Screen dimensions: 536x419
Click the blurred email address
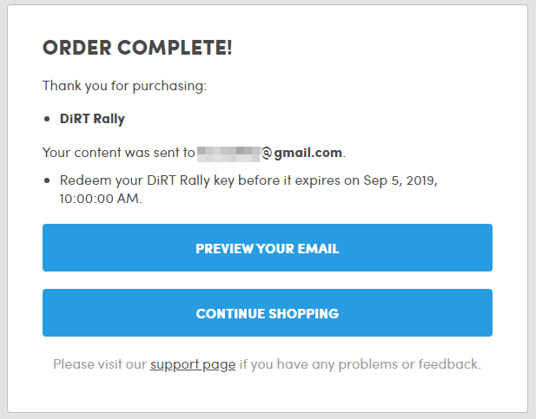coord(228,154)
